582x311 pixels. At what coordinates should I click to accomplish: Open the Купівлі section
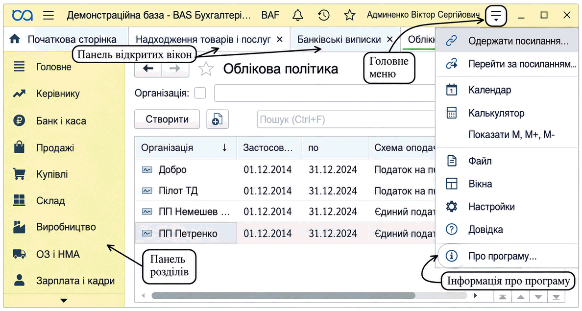click(64, 174)
